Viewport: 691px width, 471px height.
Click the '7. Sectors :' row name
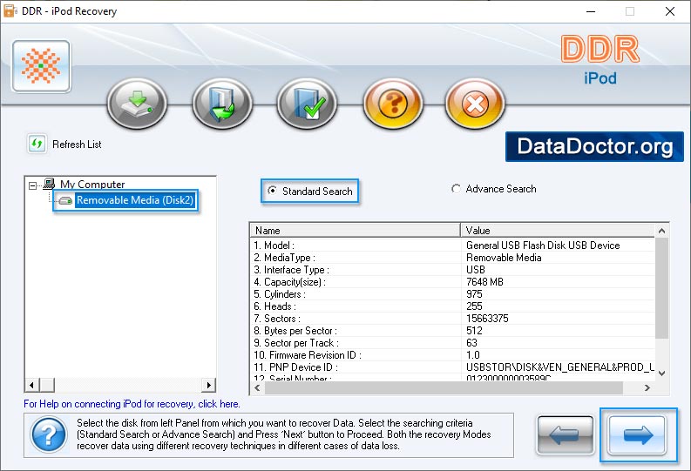point(277,319)
